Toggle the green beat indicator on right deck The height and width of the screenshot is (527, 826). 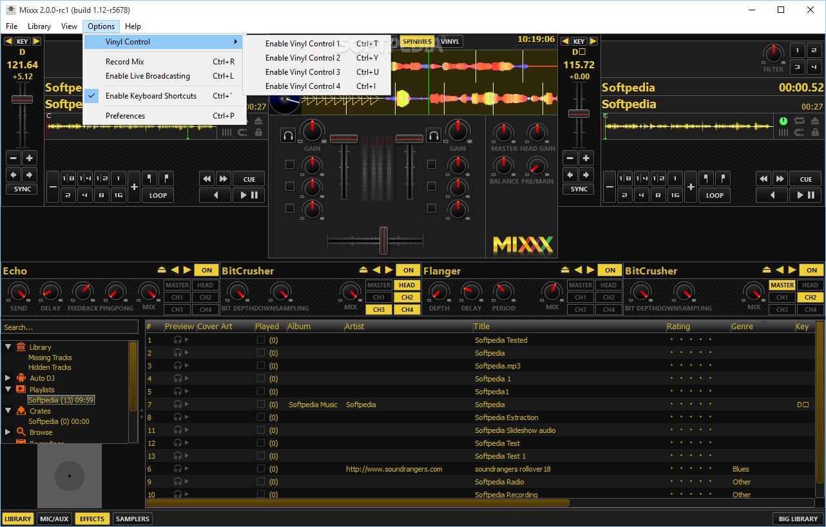tap(783, 120)
